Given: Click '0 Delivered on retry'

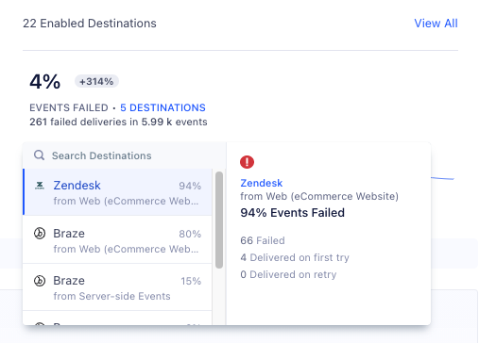Looking at the screenshot, I should (288, 274).
